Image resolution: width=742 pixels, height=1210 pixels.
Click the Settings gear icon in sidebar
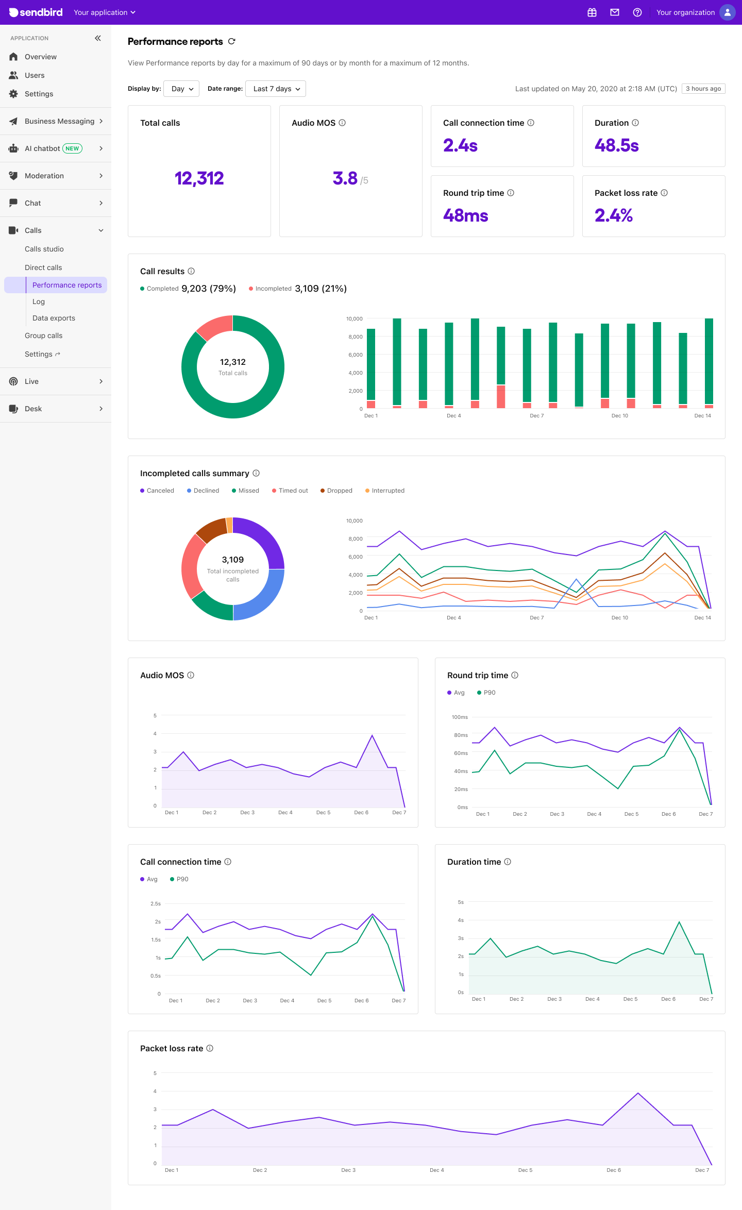13,94
